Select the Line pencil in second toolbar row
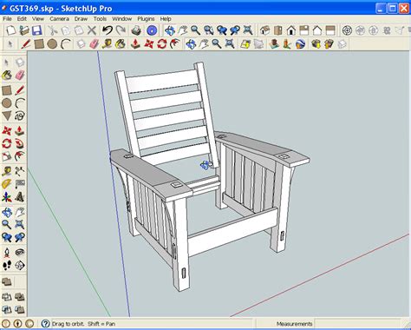Screen dimensions: 411x330 point(26,44)
